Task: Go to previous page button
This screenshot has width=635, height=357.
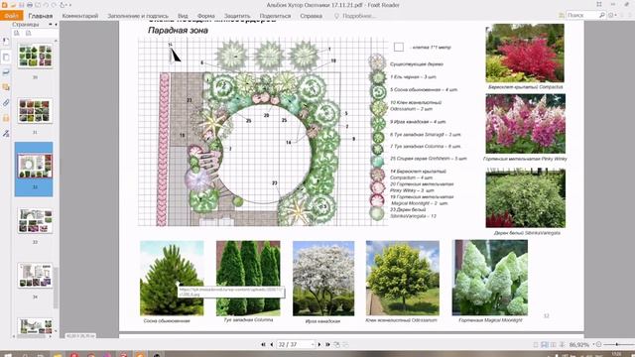Action: click(x=271, y=344)
